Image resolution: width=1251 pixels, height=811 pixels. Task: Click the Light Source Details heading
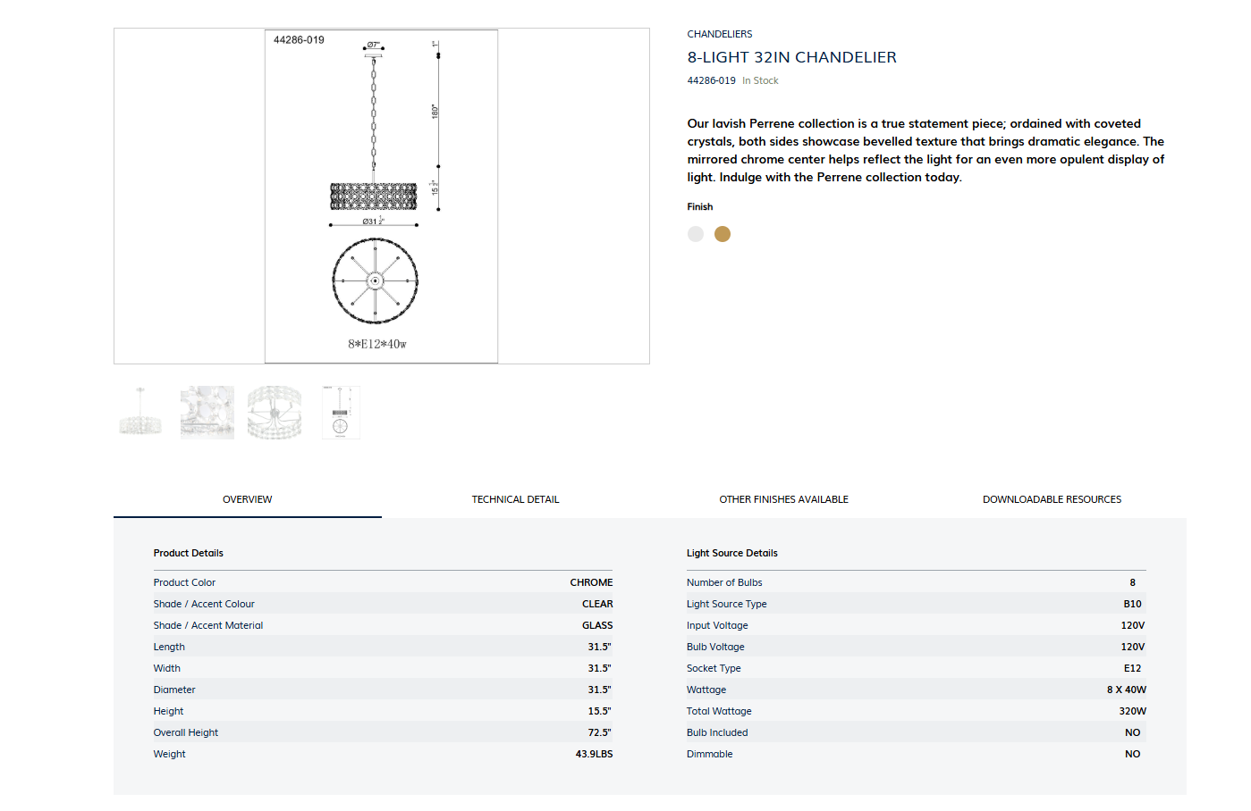coord(732,553)
